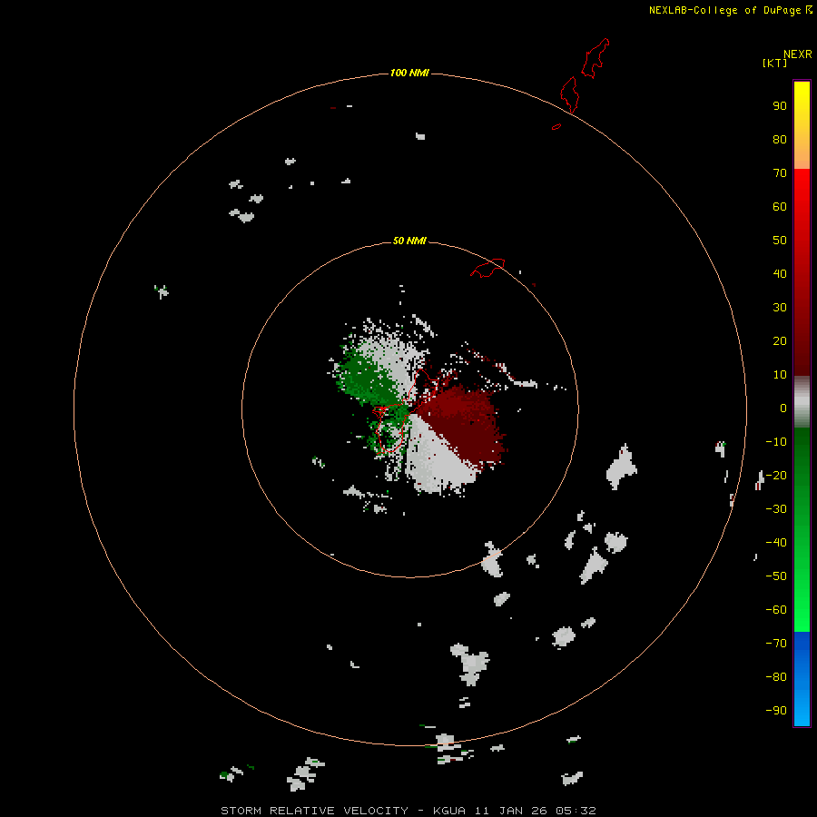Click the -60 value on velocity scale
The height and width of the screenshot is (817, 817).
[776, 610]
